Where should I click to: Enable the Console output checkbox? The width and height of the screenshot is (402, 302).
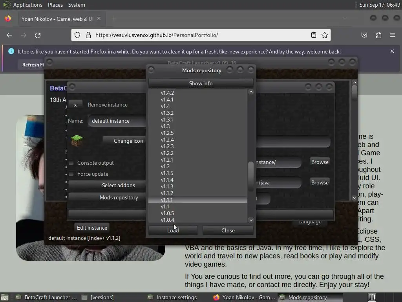coord(71,163)
